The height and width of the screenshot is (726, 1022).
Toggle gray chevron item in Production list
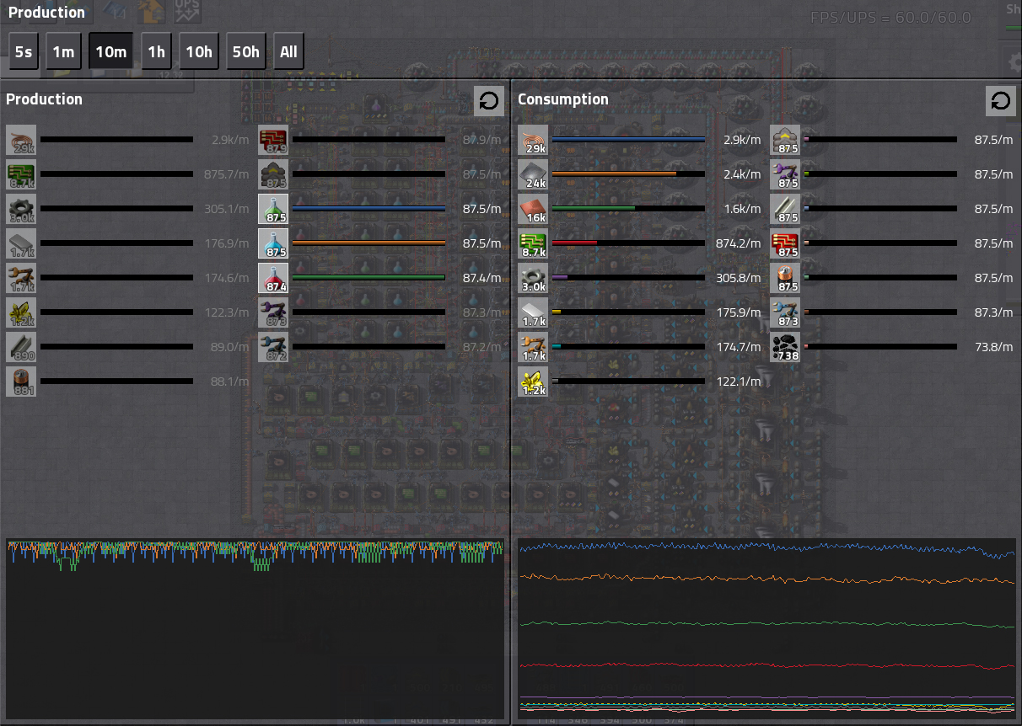pos(273,174)
